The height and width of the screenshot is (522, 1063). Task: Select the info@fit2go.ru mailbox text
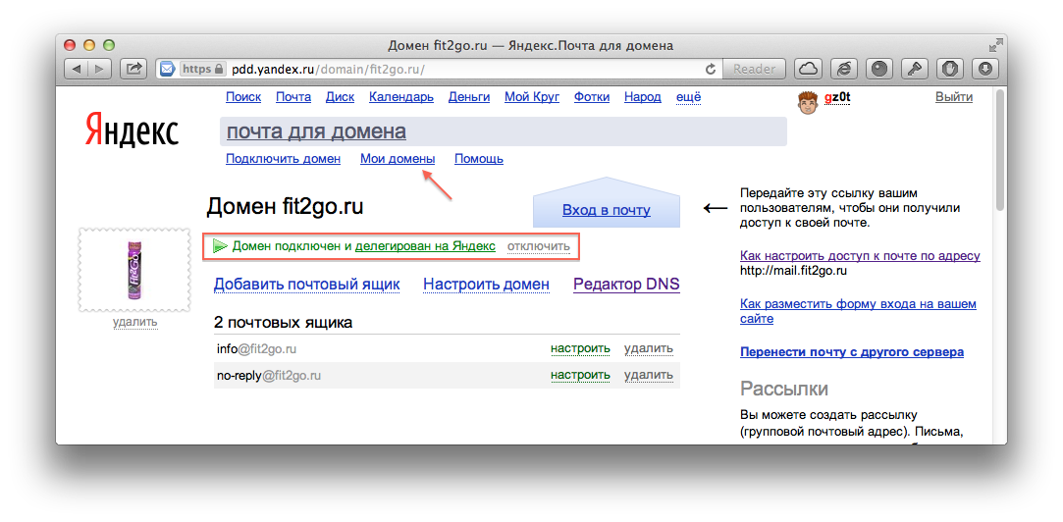[257, 348]
